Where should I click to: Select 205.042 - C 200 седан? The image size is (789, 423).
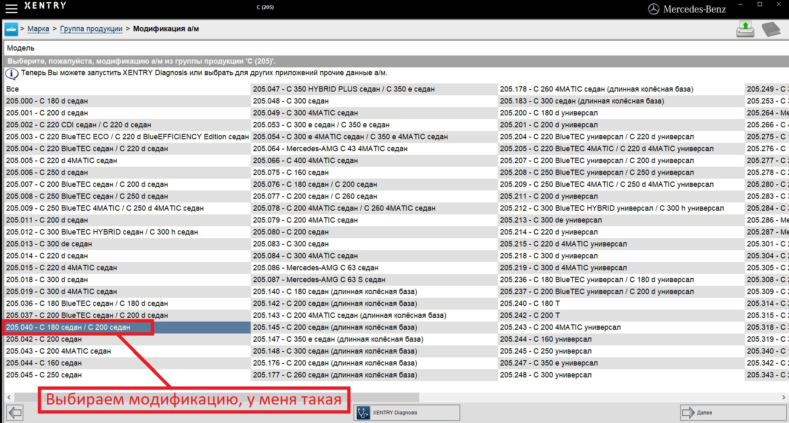tap(127, 339)
